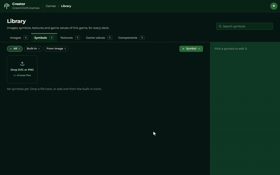Click Creator GreenCloth.Games title

click(26, 6)
